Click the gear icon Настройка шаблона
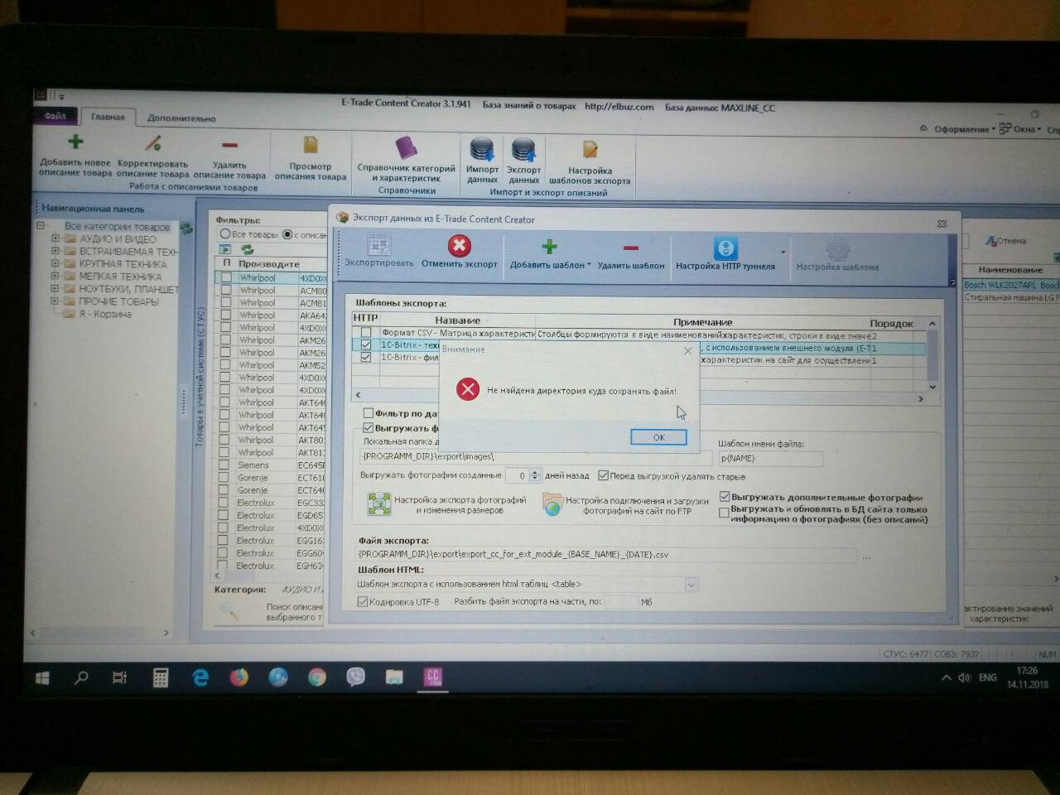This screenshot has height=795, width=1060. [837, 249]
